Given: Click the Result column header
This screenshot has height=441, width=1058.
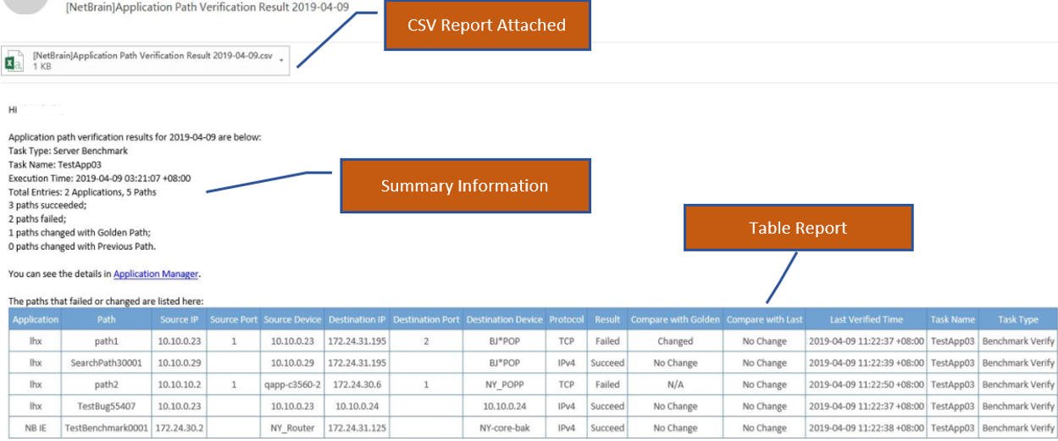Looking at the screenshot, I should pyautogui.click(x=607, y=320).
